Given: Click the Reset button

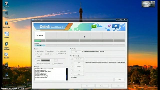Looking at the screenshot, I should click(102, 86).
